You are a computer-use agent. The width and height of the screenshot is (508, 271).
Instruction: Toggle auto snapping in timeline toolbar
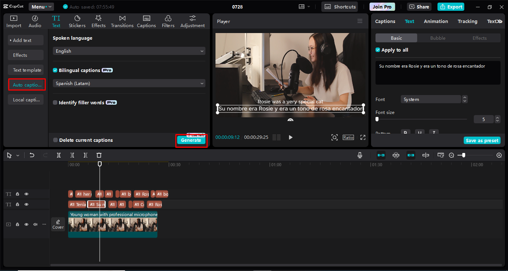click(x=396, y=155)
